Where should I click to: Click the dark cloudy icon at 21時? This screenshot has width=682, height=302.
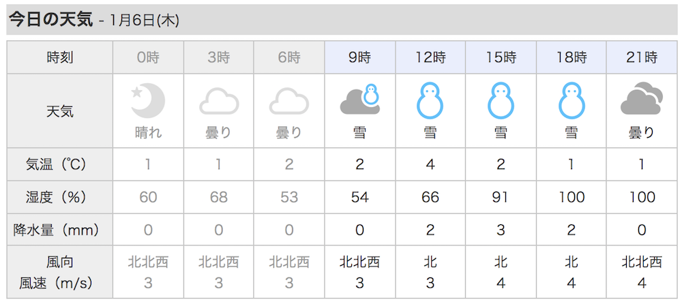click(642, 99)
